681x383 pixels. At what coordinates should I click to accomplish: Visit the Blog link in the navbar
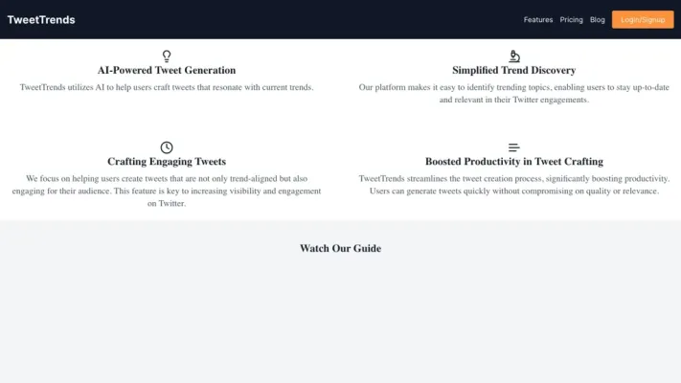[598, 19]
